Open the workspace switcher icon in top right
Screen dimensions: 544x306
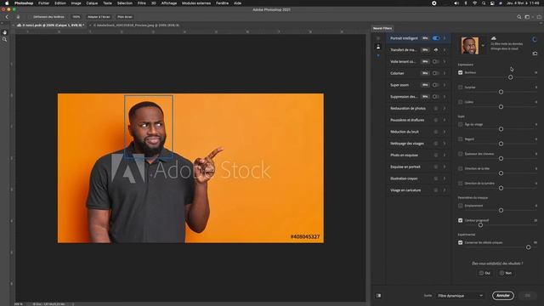pyautogui.click(x=527, y=17)
